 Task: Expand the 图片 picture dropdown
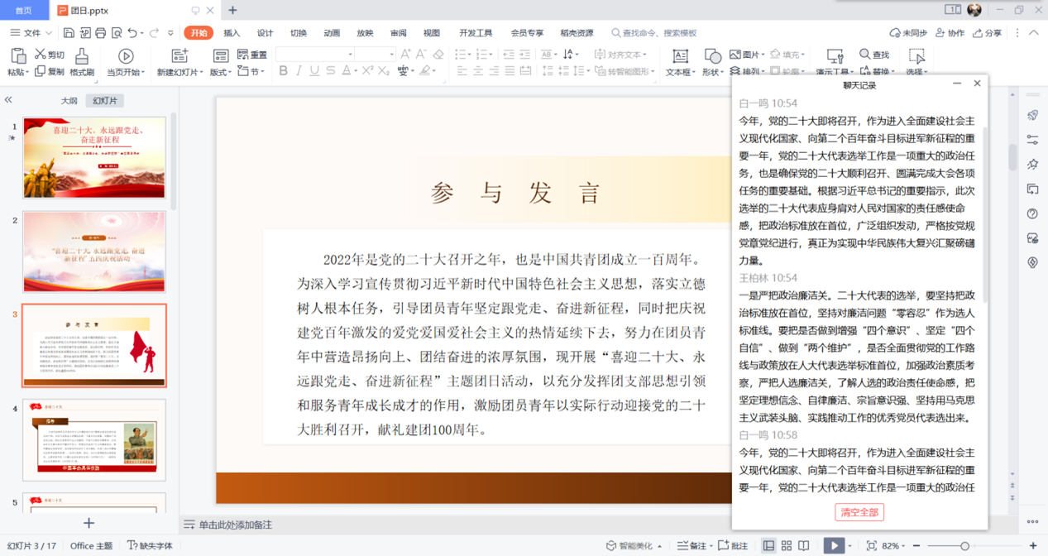[763, 52]
